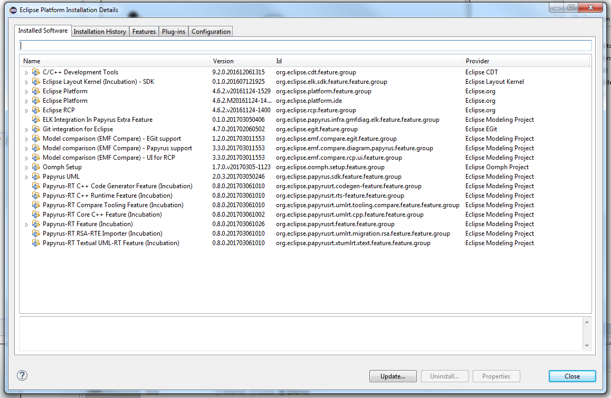611x398 pixels.
Task: Click the details pane scroll down arrow
Action: [587, 346]
